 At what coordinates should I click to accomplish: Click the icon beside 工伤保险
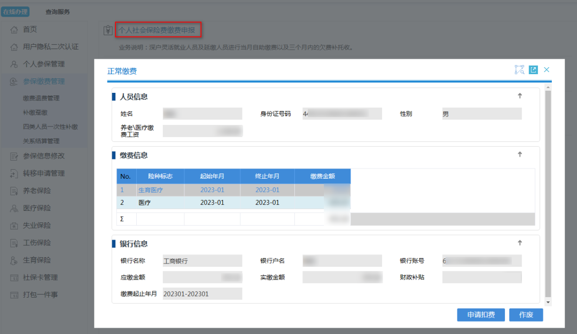coord(14,243)
